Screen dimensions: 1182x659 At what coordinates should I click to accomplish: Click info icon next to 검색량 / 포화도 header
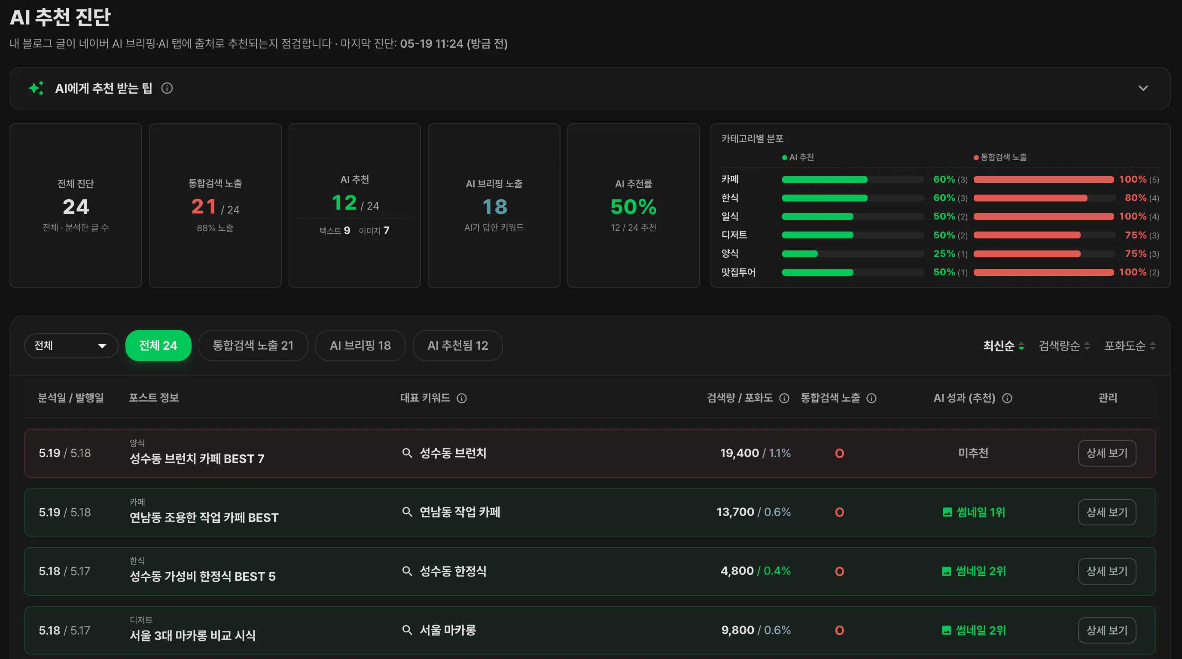click(784, 398)
